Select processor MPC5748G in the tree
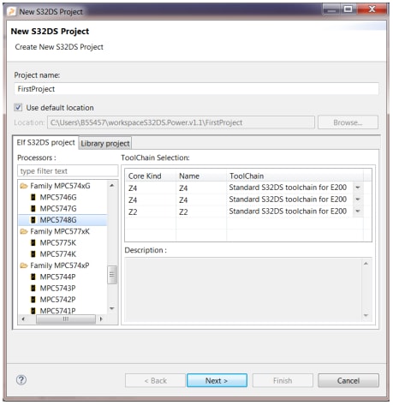Image resolution: width=393 pixels, height=405 pixels. (58, 220)
